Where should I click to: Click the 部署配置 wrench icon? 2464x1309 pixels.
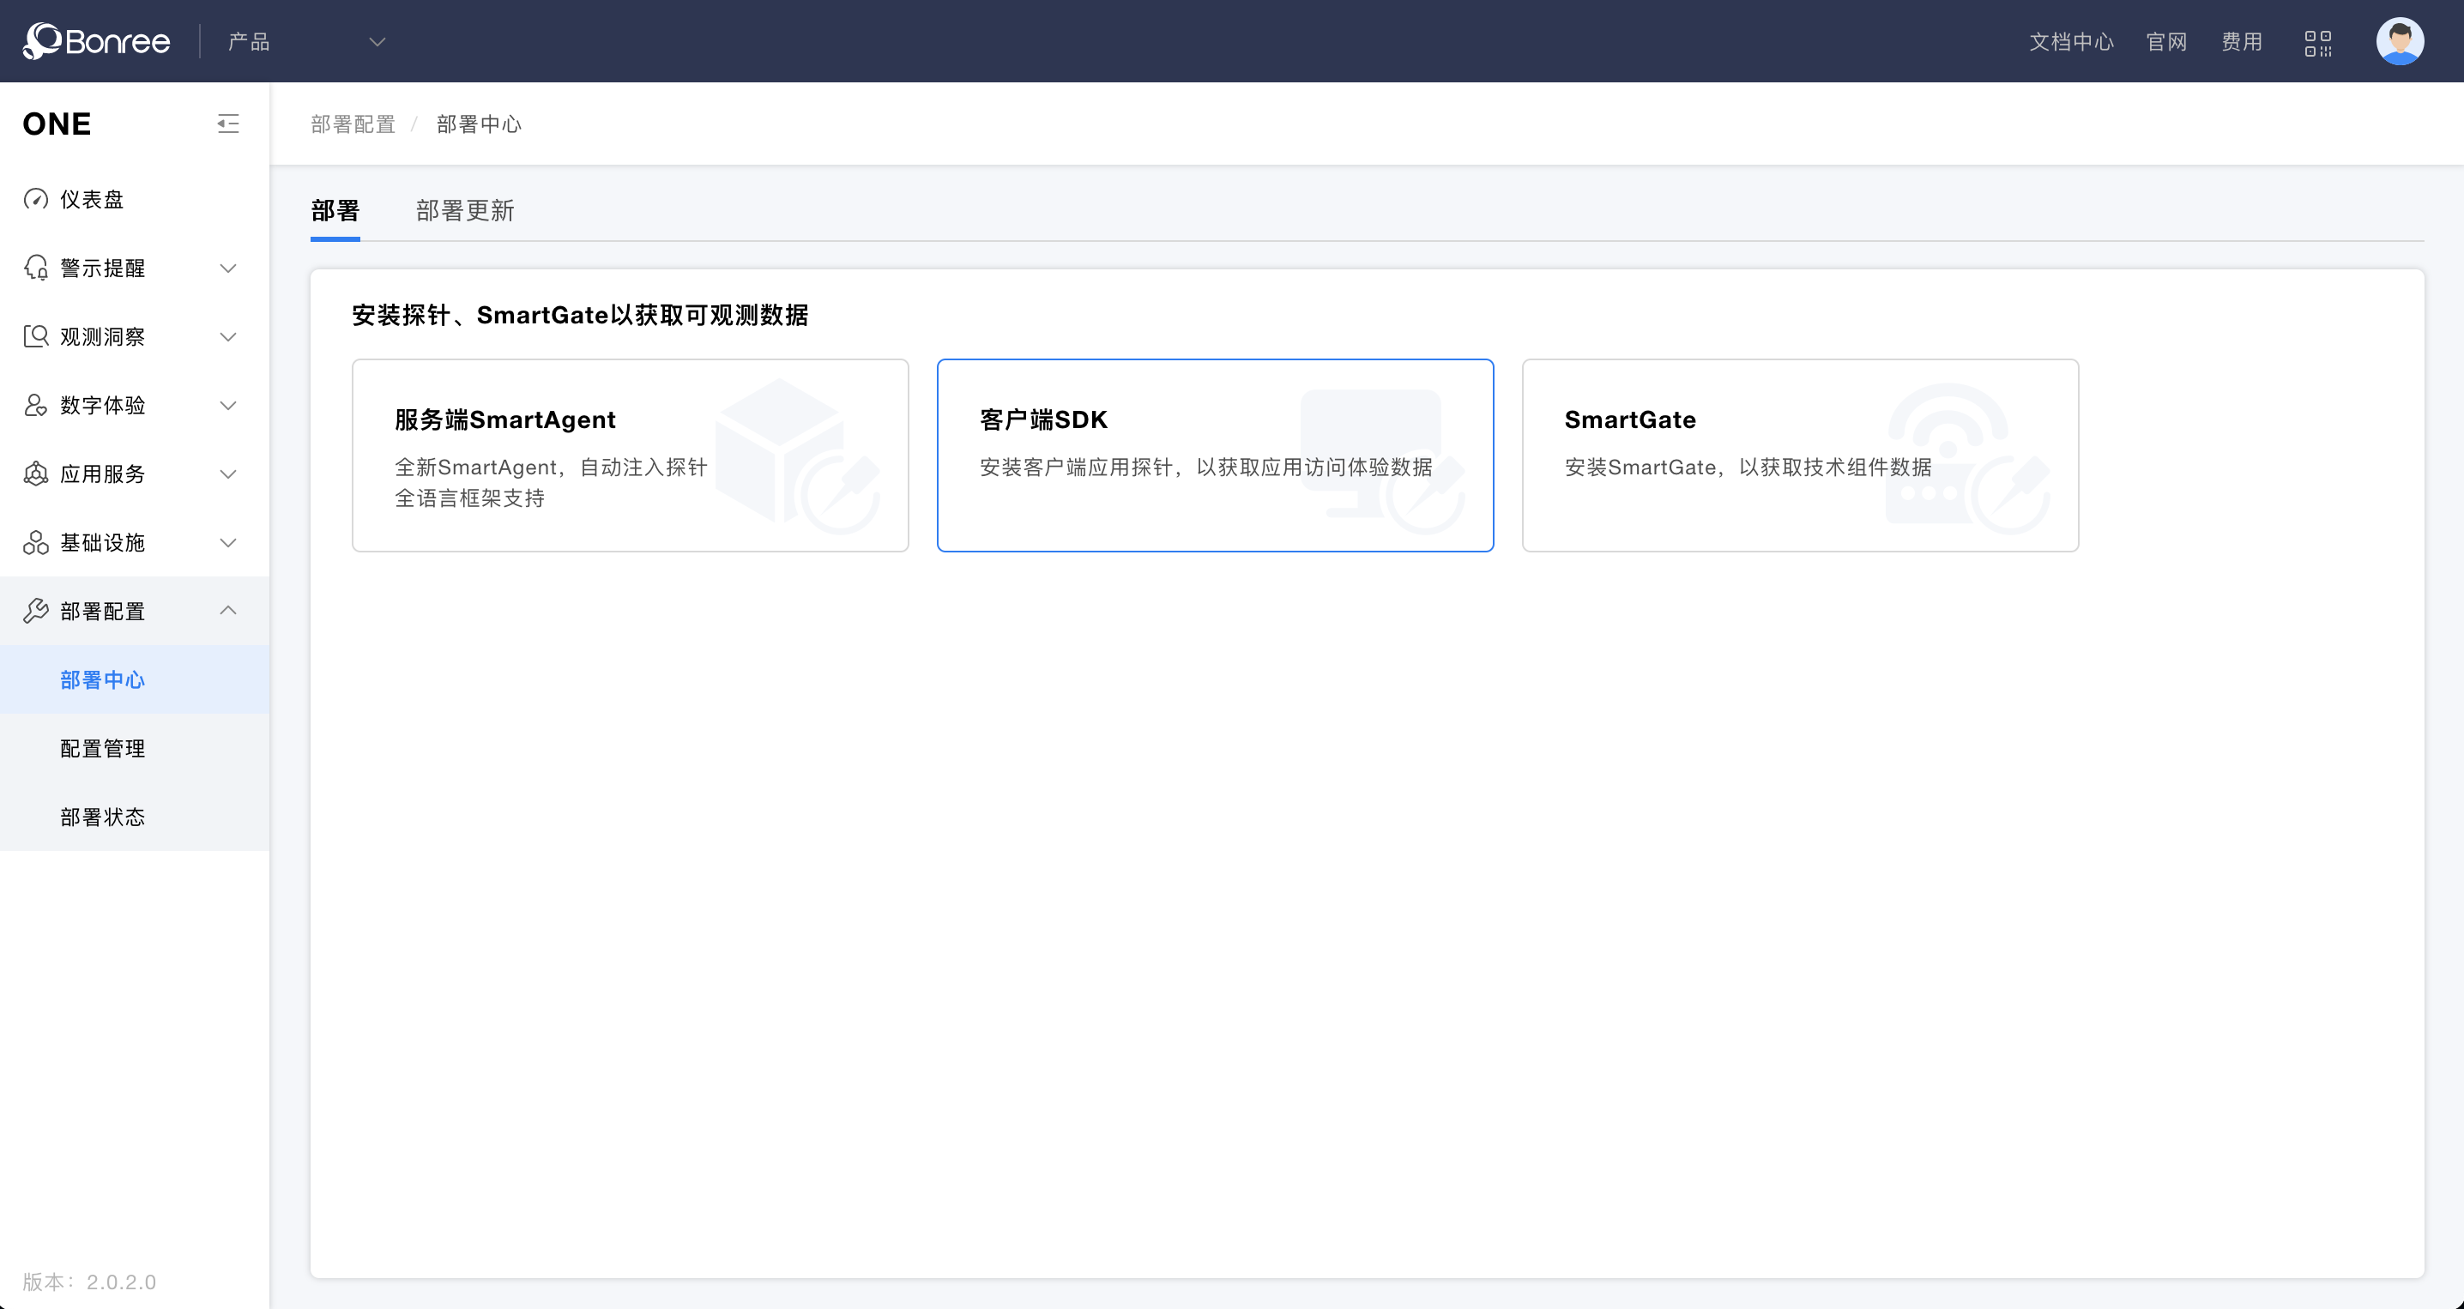(35, 610)
